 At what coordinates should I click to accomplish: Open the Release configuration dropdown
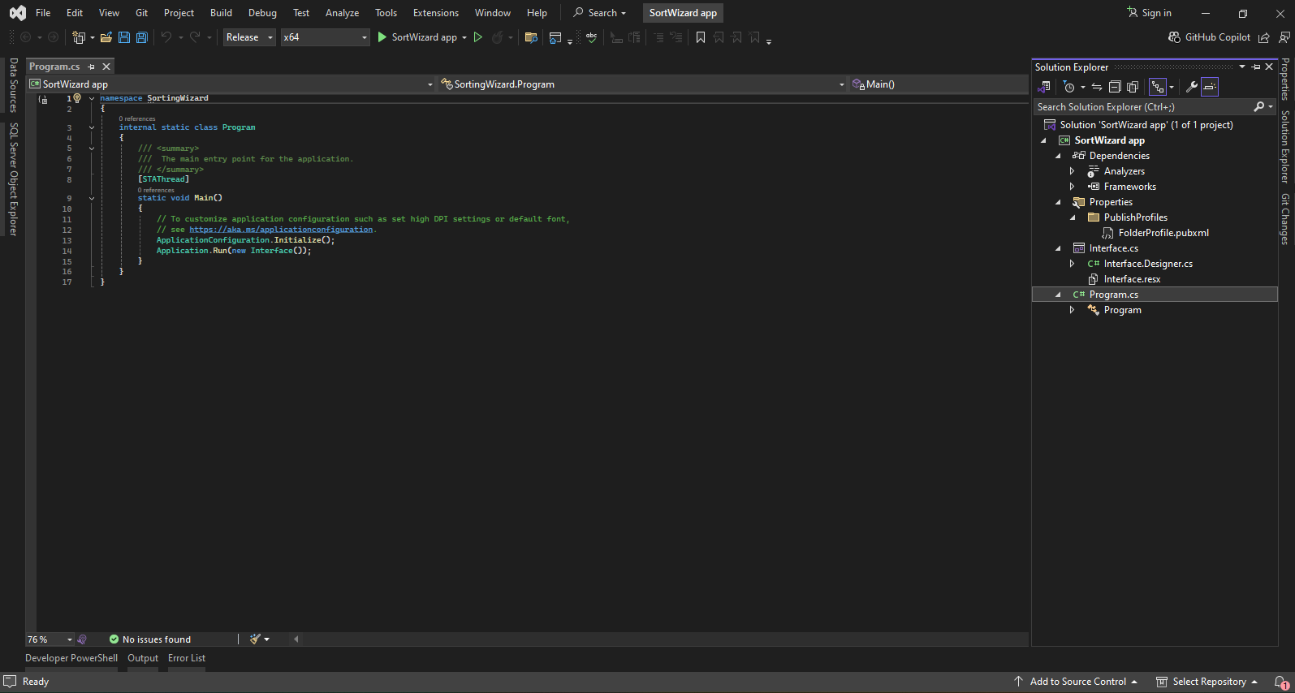(x=249, y=37)
